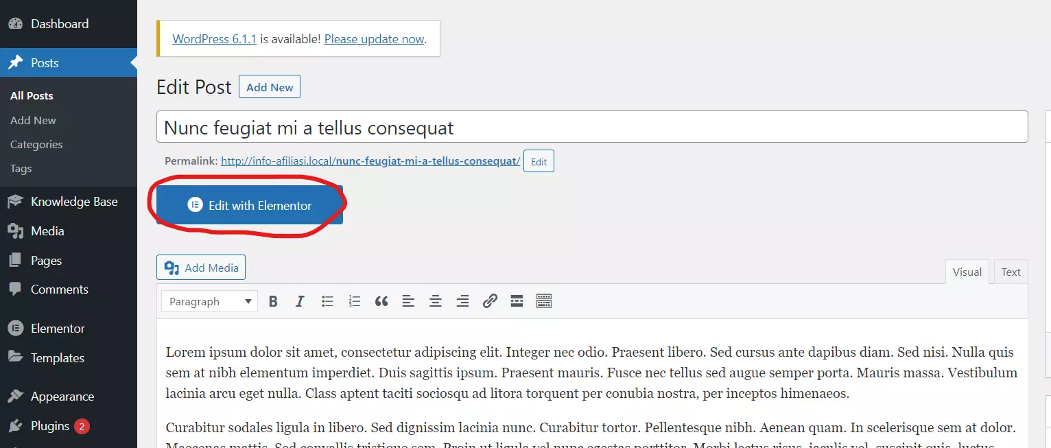
Task: Apply blockquote formatting
Action: tap(381, 300)
